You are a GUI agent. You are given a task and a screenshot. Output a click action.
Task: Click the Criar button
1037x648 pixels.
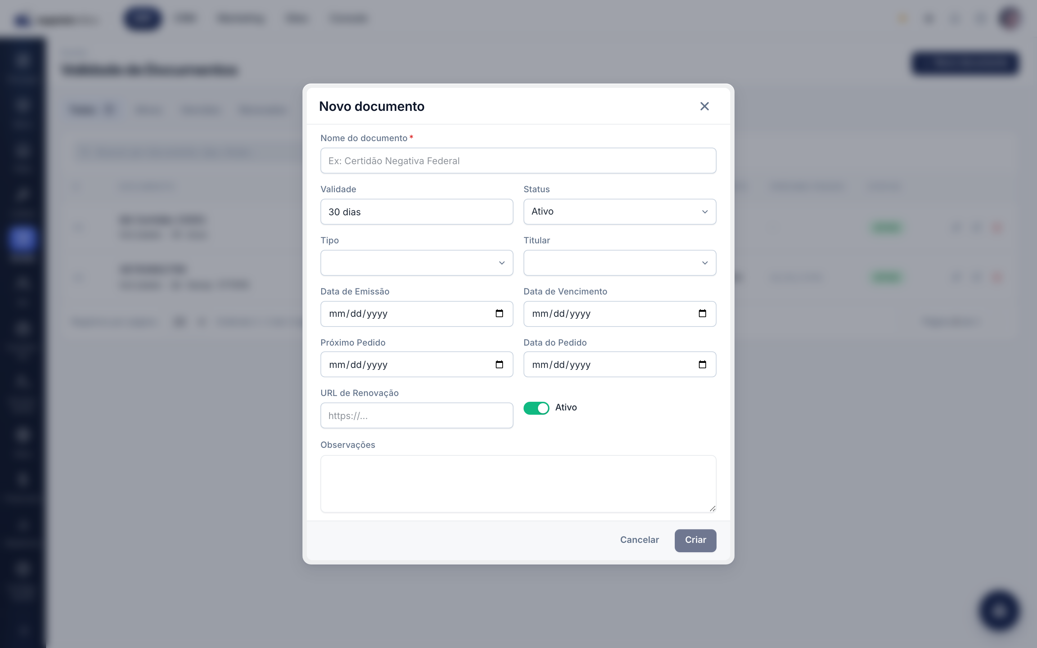click(x=695, y=540)
